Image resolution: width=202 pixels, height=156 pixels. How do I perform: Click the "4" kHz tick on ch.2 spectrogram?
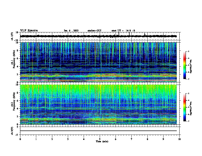(18, 109)
